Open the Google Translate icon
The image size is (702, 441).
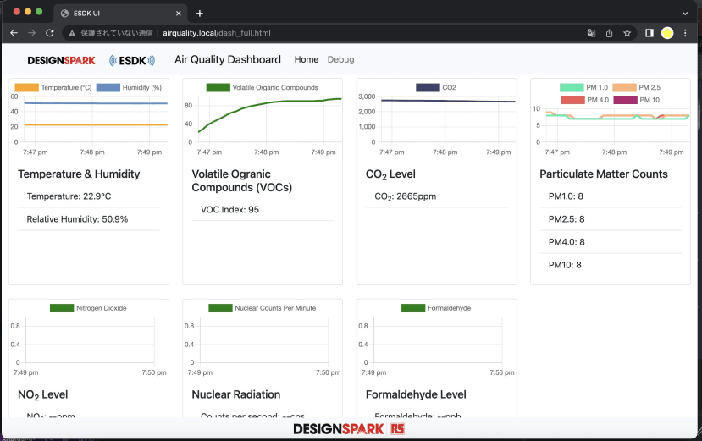591,33
